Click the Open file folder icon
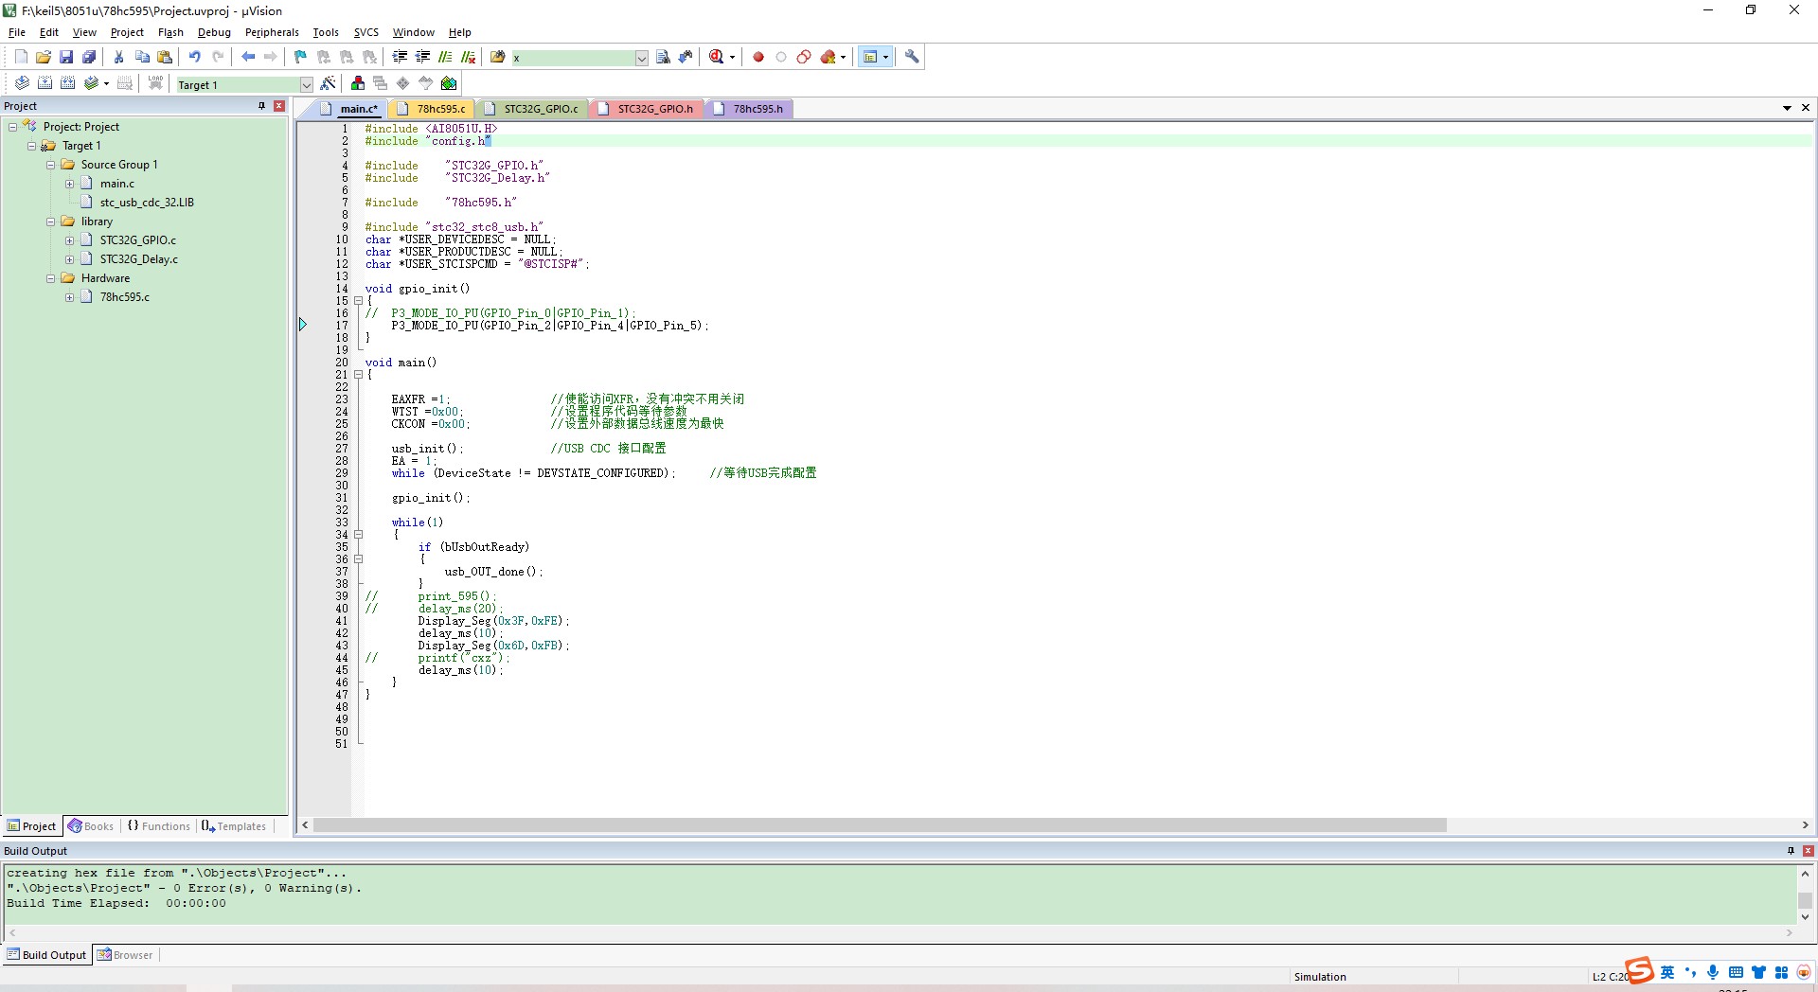This screenshot has width=1818, height=992. tap(44, 57)
